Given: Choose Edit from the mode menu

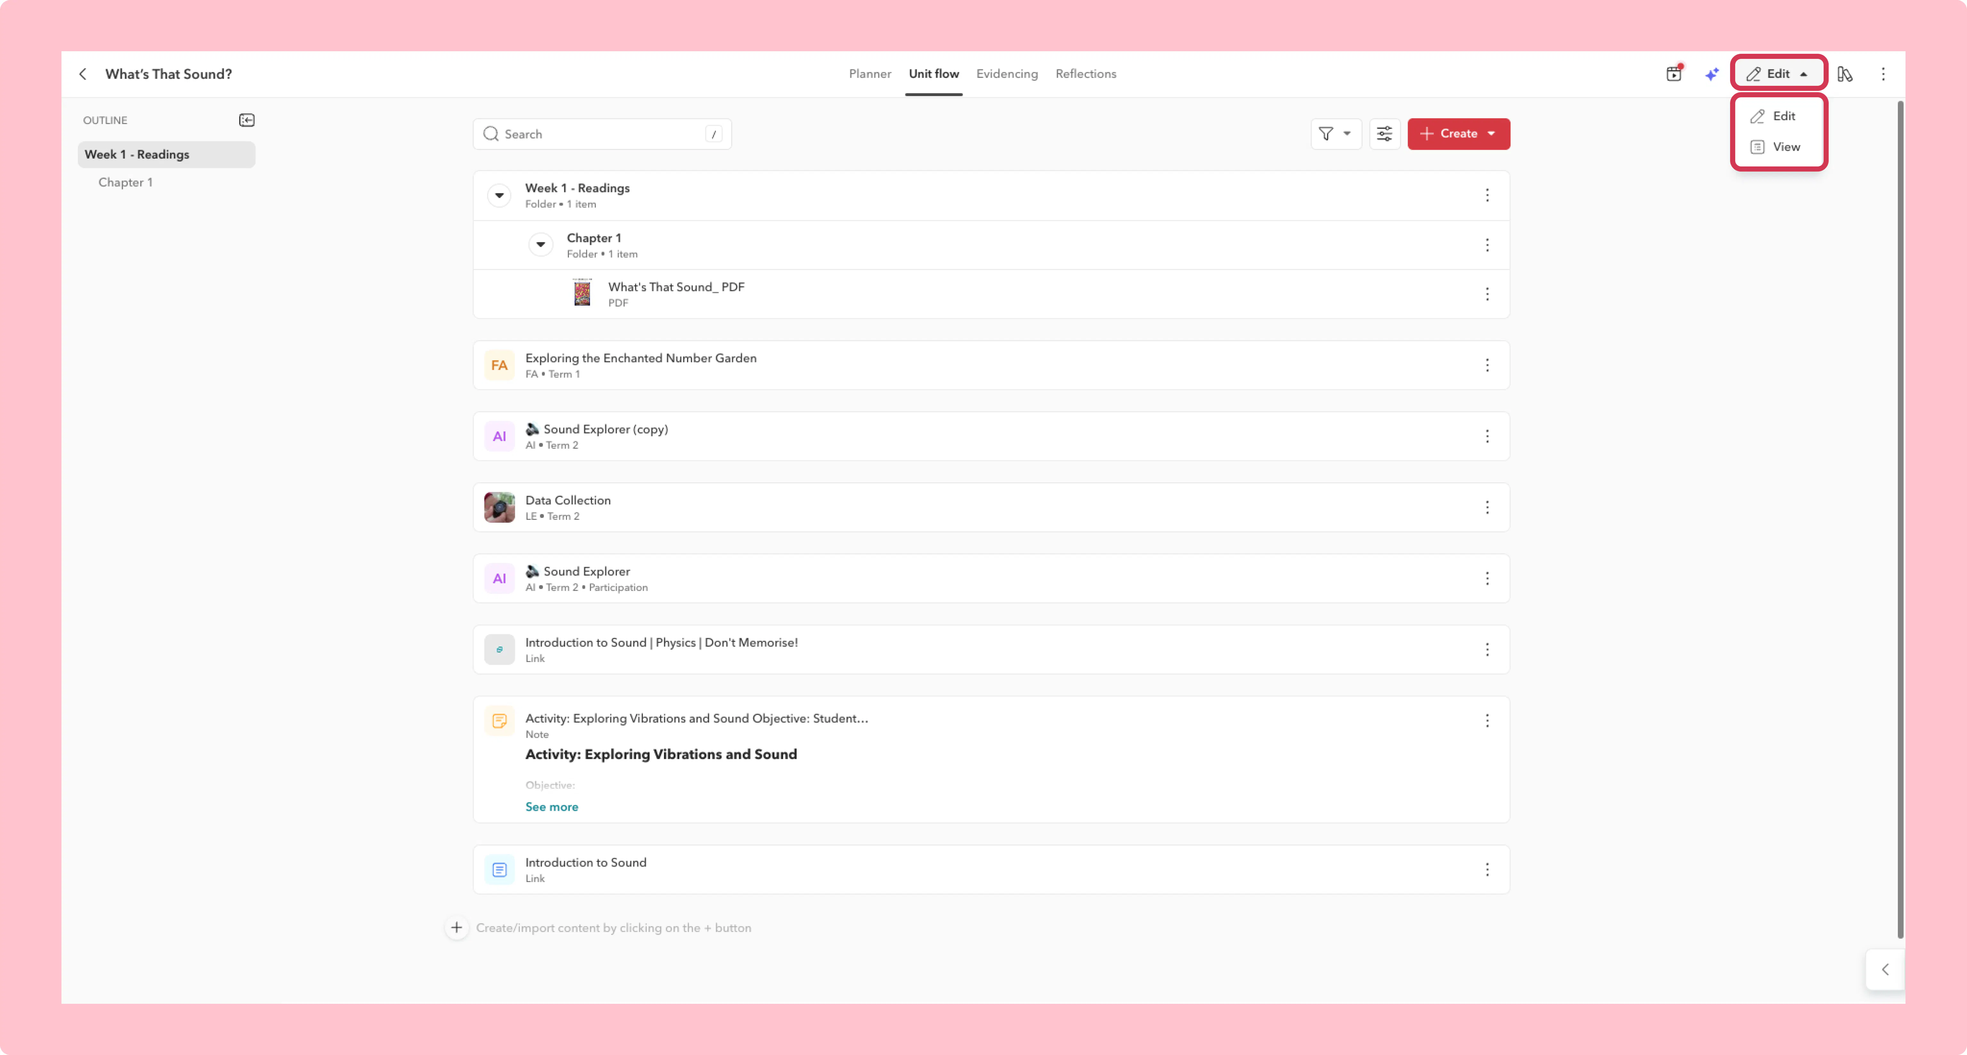Looking at the screenshot, I should pyautogui.click(x=1778, y=116).
